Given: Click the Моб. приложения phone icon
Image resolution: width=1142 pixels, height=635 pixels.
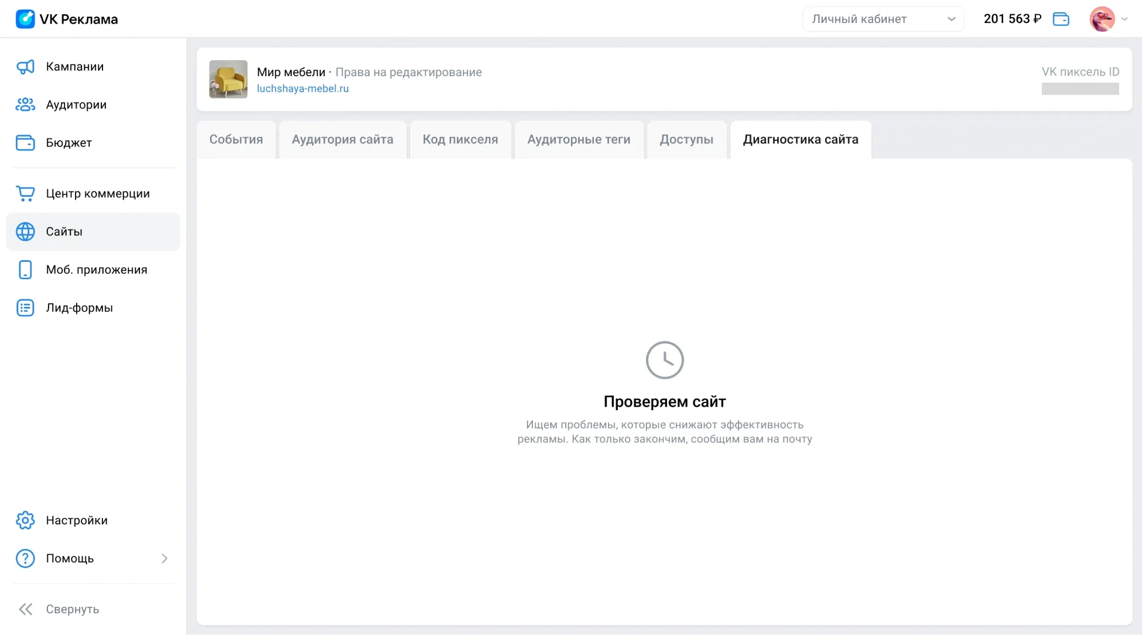Looking at the screenshot, I should click(x=25, y=269).
